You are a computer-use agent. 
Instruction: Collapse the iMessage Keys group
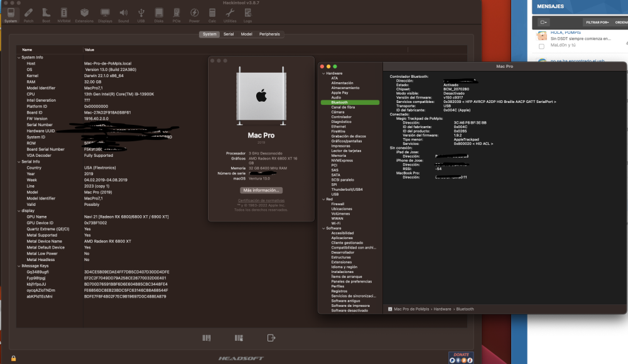[19, 266]
